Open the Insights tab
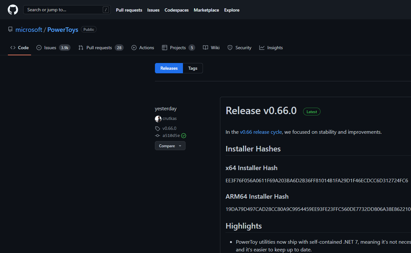The height and width of the screenshot is (253, 411). point(271,48)
